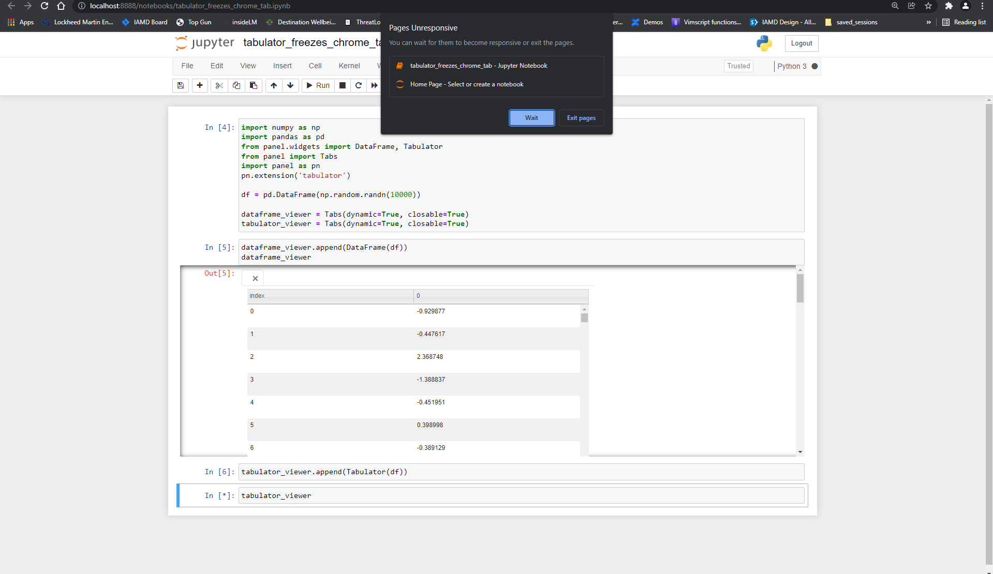Open the Apps launcher on the bookmarks bar
This screenshot has width=993, height=574.
(10, 22)
